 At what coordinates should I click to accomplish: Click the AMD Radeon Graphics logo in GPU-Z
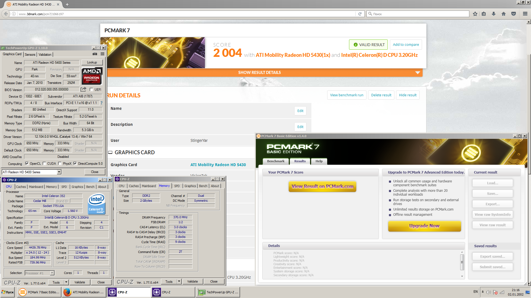(x=92, y=76)
